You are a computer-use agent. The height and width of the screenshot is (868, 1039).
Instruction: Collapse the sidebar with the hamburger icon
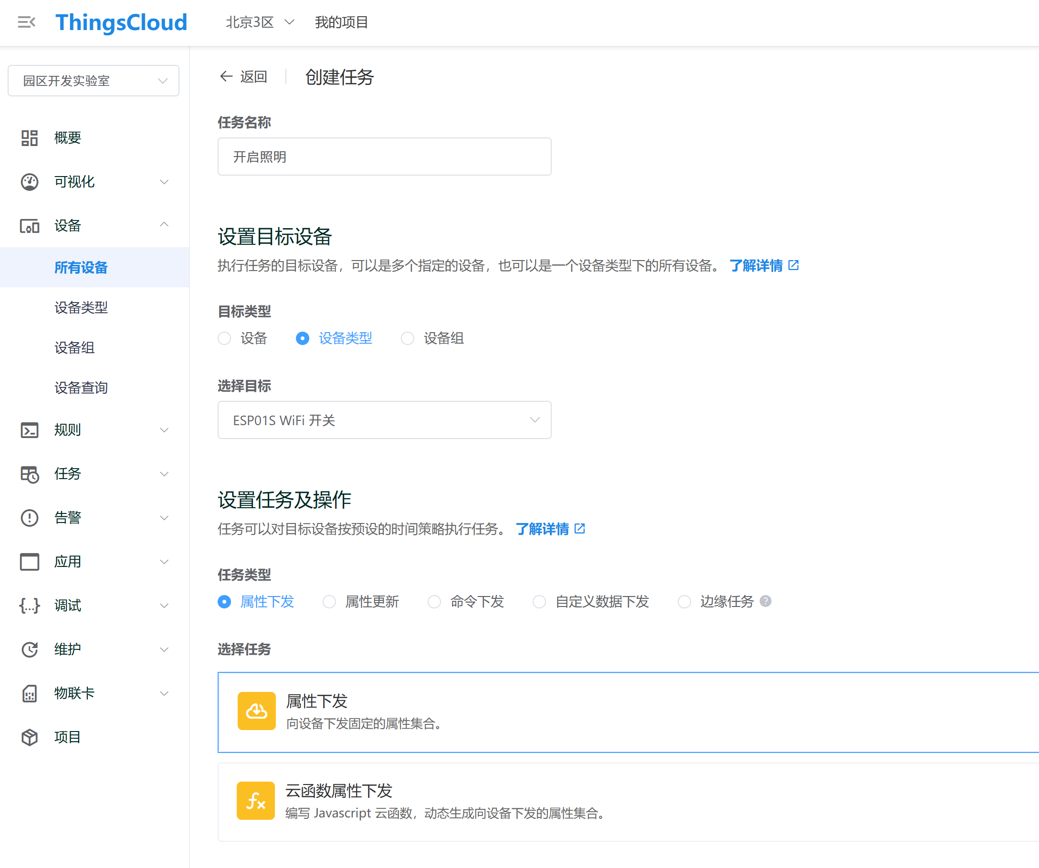click(26, 22)
